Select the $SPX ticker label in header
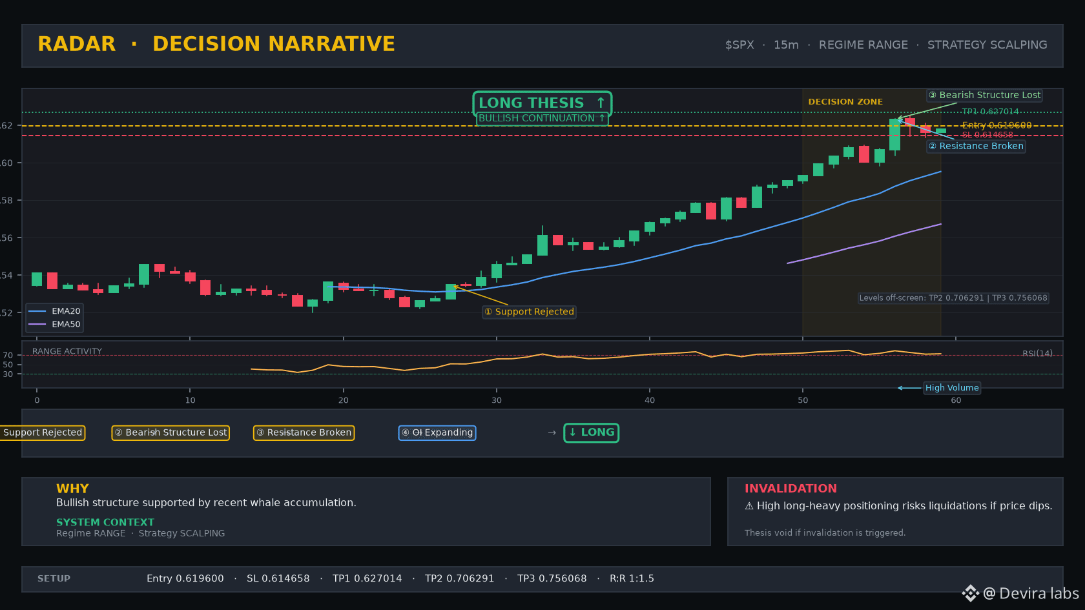Viewport: 1085px width, 610px height. point(739,45)
